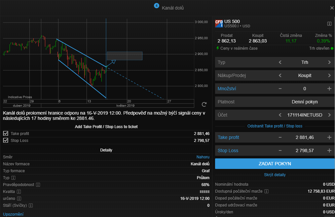The width and height of the screenshot is (335, 217).
Task: Click the Prodat price 2 862,13
Action: [227, 41]
